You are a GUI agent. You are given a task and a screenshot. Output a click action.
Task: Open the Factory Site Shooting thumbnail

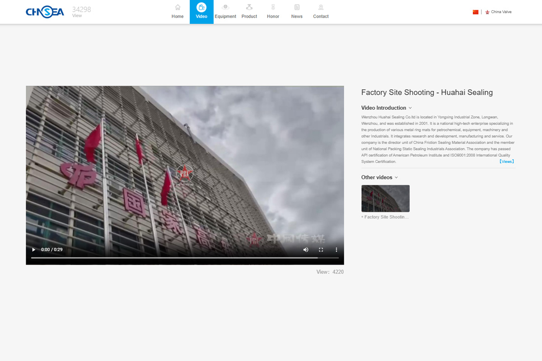[x=385, y=199]
